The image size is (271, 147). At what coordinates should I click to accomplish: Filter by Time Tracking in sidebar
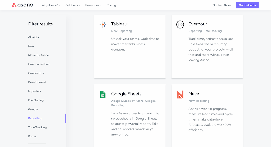pyautogui.click(x=37, y=127)
